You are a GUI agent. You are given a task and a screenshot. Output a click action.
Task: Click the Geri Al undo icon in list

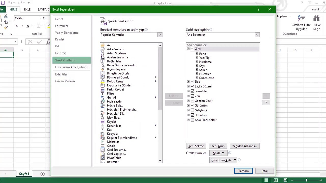(x=103, y=98)
